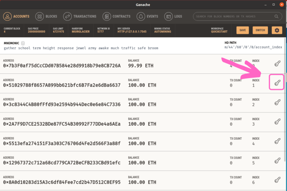Click the AUTOMINING mining status
The image size is (287, 191).
click(x=163, y=32)
